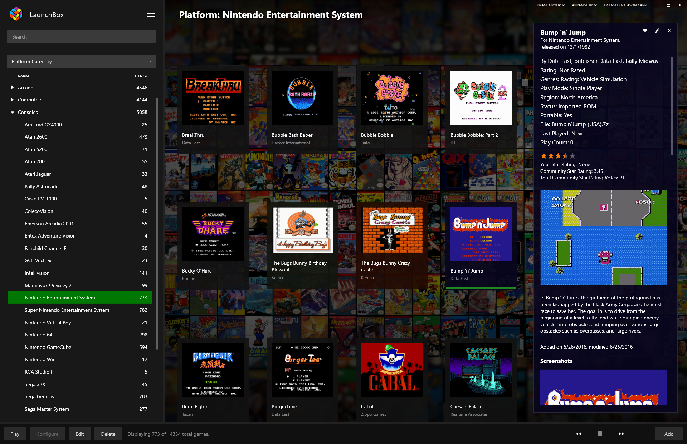Viewport: 687px width, 444px height.
Task: Select the Bump 'n' Jump game tile
Action: [481, 234]
